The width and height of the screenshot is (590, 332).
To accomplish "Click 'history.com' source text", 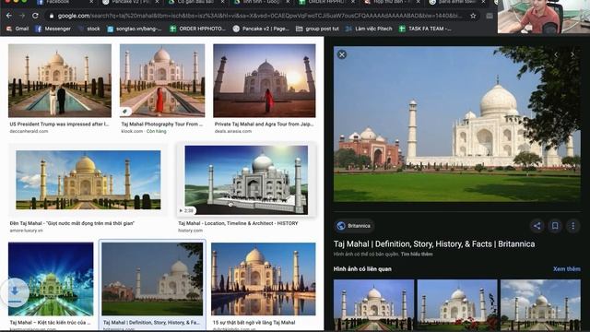I will pos(191,230).
